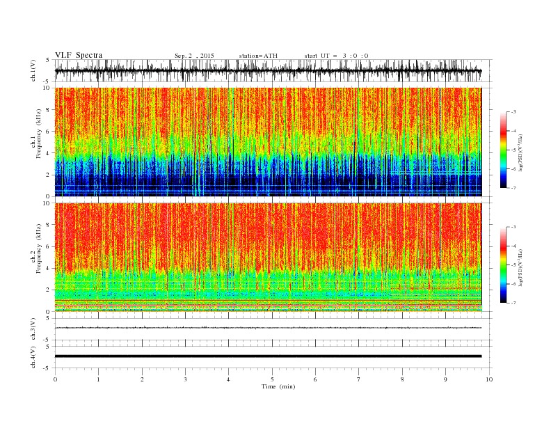Click the "station=ATH" header label
The height and width of the screenshot is (426, 551).
click(x=258, y=56)
